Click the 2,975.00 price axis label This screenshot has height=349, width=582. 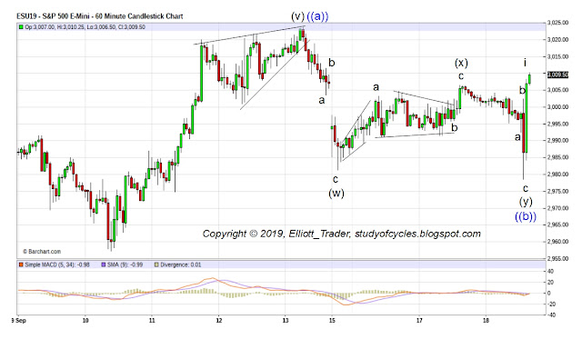tap(557, 192)
